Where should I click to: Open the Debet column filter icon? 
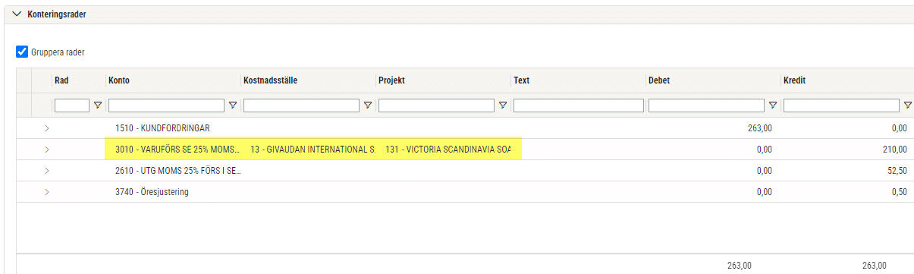coord(772,106)
